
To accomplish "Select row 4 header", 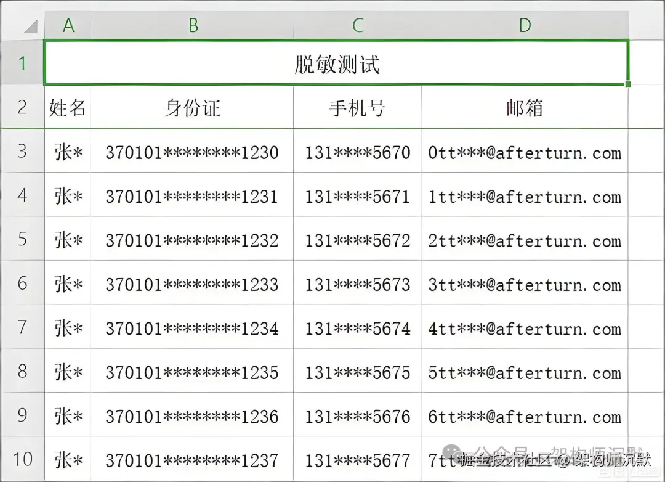I will point(22,195).
